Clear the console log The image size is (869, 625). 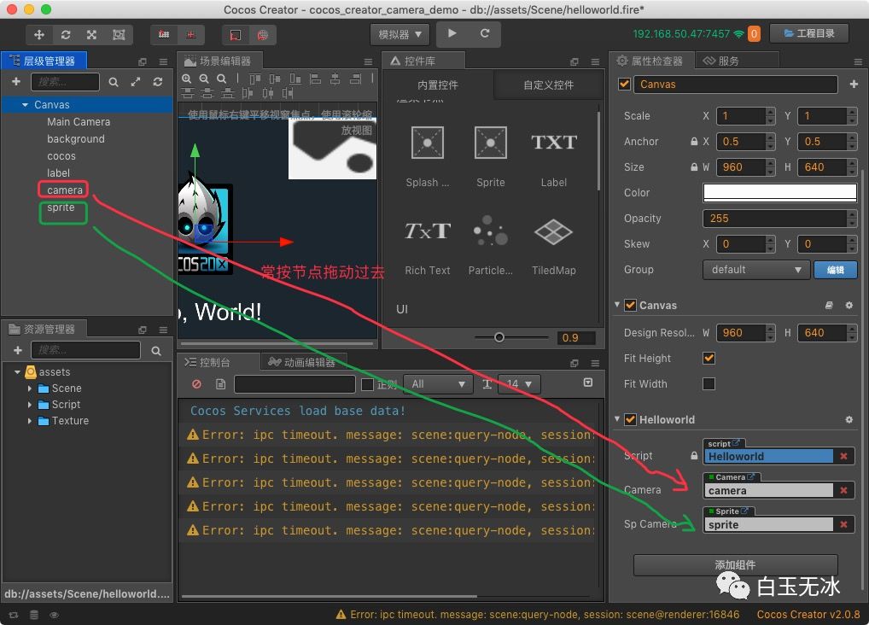[x=196, y=383]
